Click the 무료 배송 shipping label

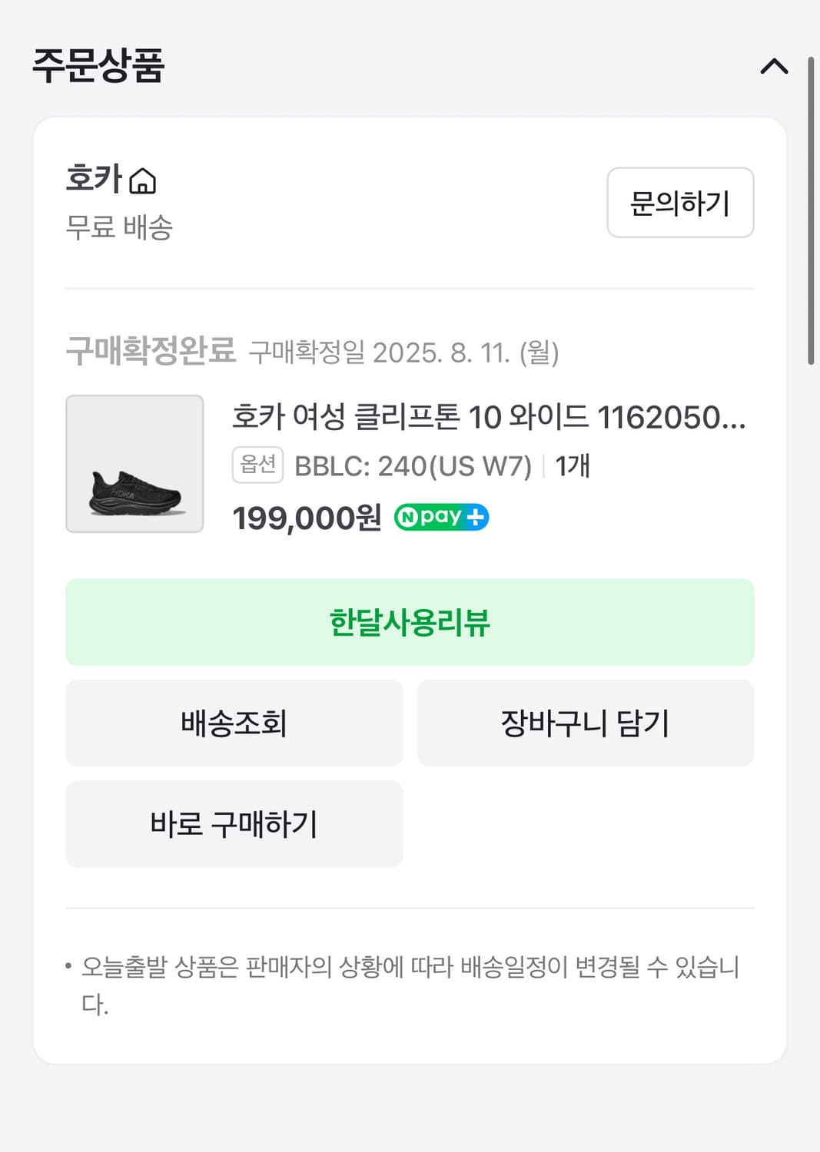click(119, 227)
